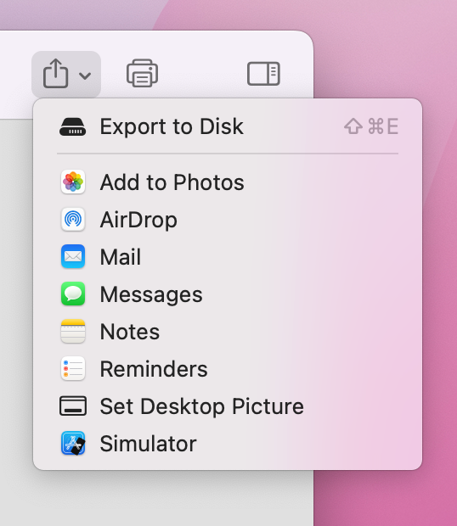Click the Print toolbar icon
Image resolution: width=457 pixels, height=526 pixels.
coord(143,73)
